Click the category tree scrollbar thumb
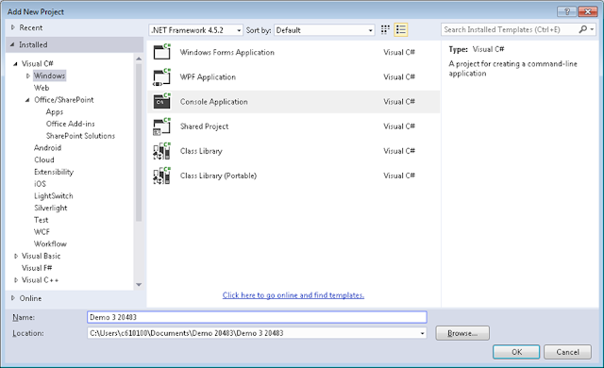 point(139,142)
